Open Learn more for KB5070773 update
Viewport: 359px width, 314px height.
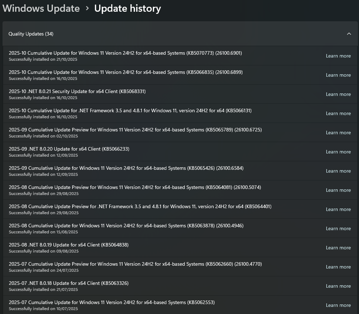[338, 56]
